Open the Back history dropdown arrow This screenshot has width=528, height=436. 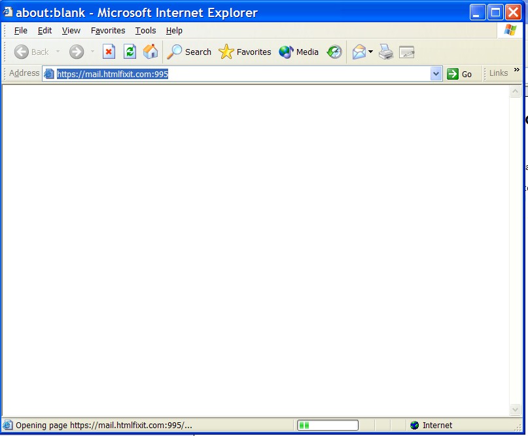(58, 52)
